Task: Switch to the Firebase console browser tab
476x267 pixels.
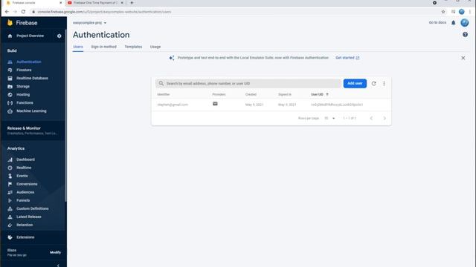Action: (x=33, y=3)
